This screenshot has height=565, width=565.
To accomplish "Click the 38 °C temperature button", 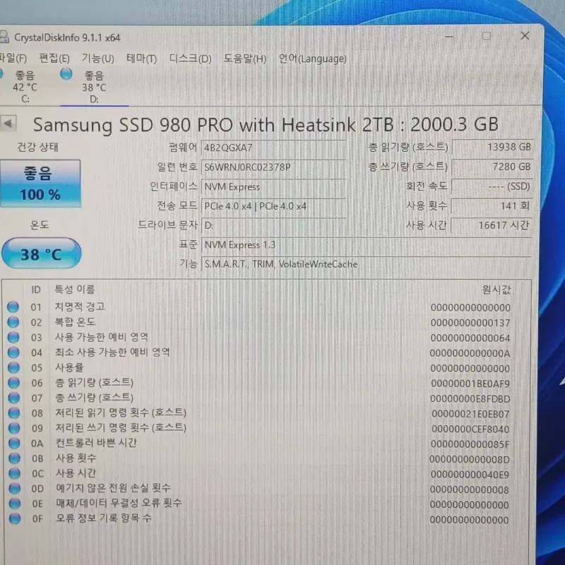I will pos(41,254).
